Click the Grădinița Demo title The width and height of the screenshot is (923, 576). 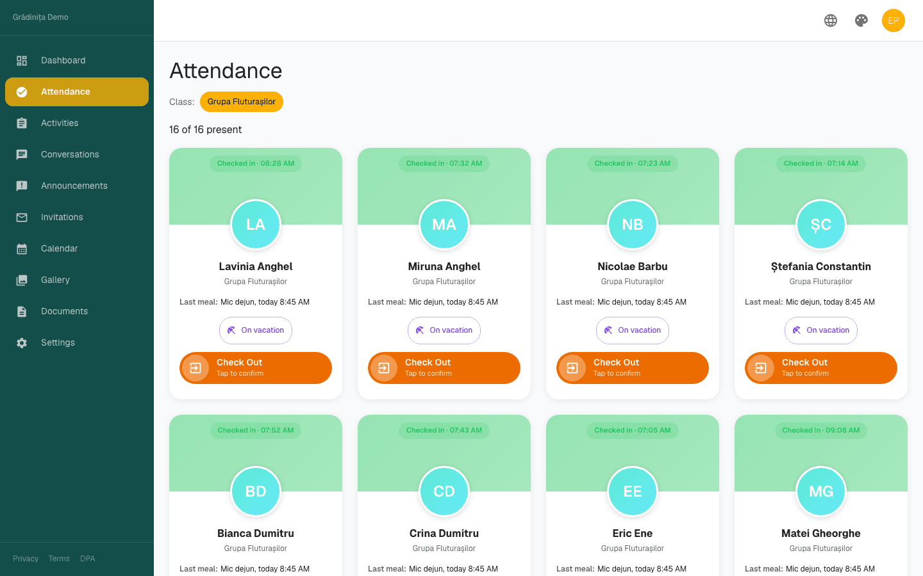(40, 17)
